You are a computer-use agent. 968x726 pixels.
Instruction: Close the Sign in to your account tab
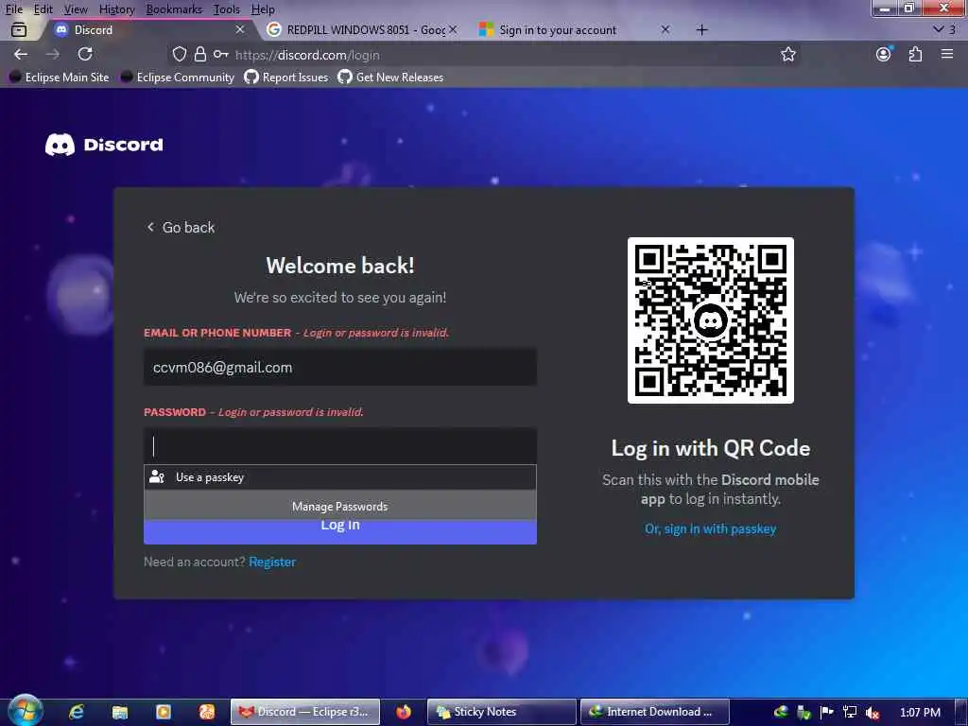665,29
